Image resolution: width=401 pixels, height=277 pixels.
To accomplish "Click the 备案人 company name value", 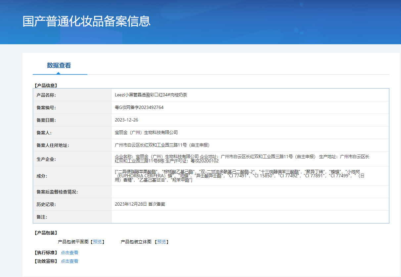I will pyautogui.click(x=146, y=133).
